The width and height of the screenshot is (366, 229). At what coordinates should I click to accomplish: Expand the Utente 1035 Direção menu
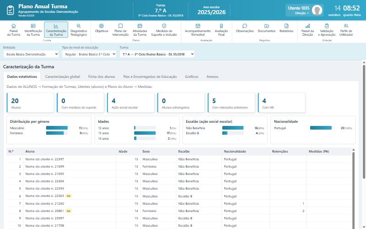coord(304,10)
